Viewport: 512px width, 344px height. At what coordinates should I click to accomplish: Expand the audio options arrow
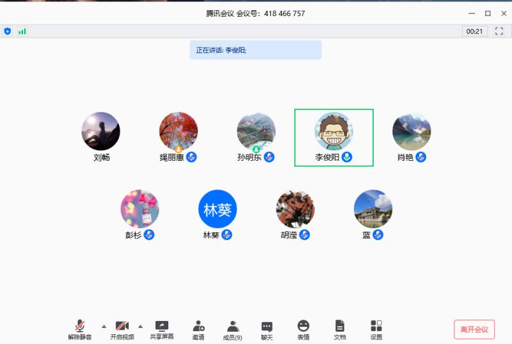pyautogui.click(x=104, y=326)
